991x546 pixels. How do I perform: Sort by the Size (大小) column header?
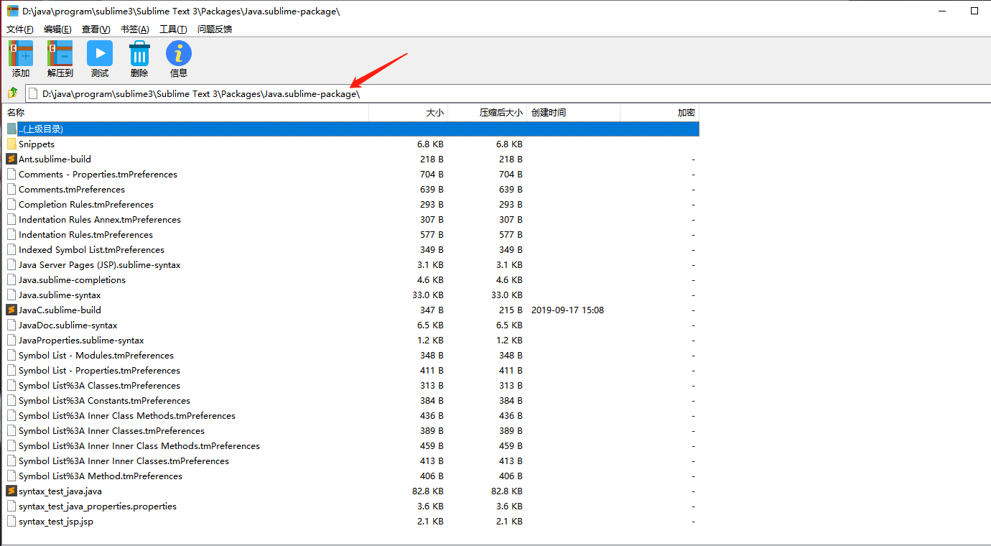tap(409, 113)
